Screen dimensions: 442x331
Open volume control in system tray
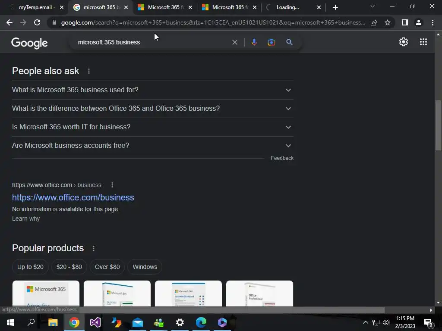coord(386,322)
